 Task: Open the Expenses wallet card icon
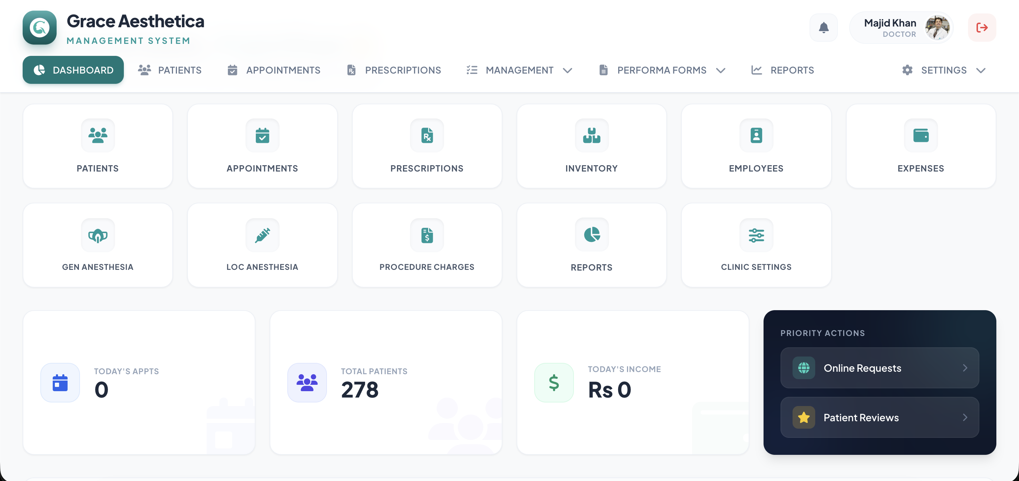click(921, 135)
